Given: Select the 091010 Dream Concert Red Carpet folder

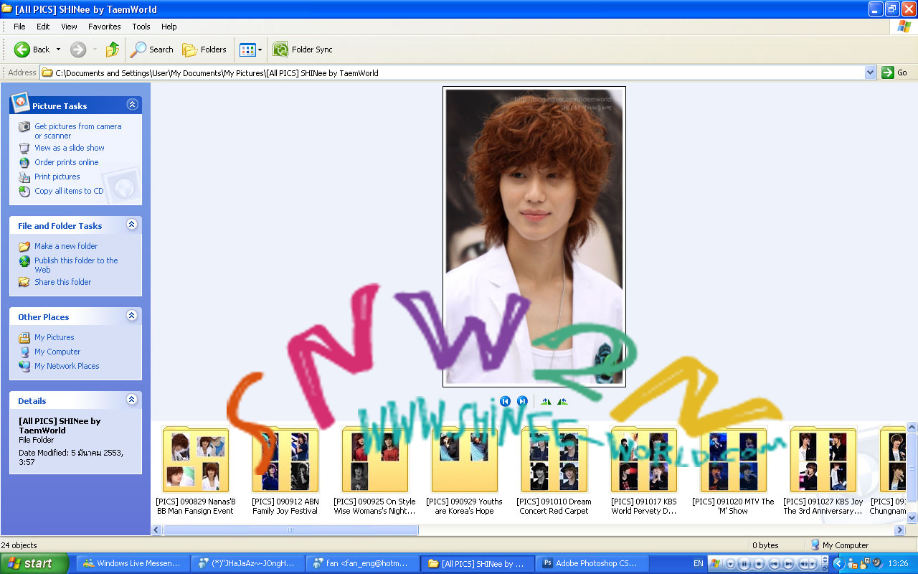Looking at the screenshot, I should pyautogui.click(x=554, y=471).
